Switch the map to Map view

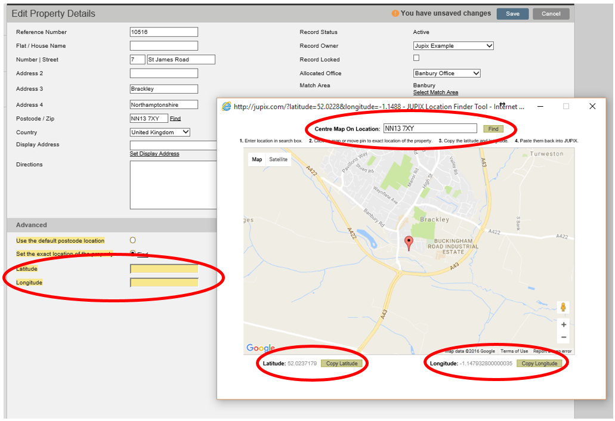click(x=257, y=160)
